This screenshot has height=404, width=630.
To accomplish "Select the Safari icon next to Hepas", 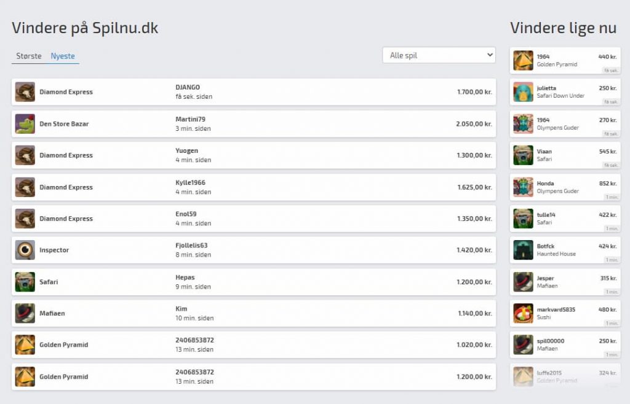I will 25,282.
